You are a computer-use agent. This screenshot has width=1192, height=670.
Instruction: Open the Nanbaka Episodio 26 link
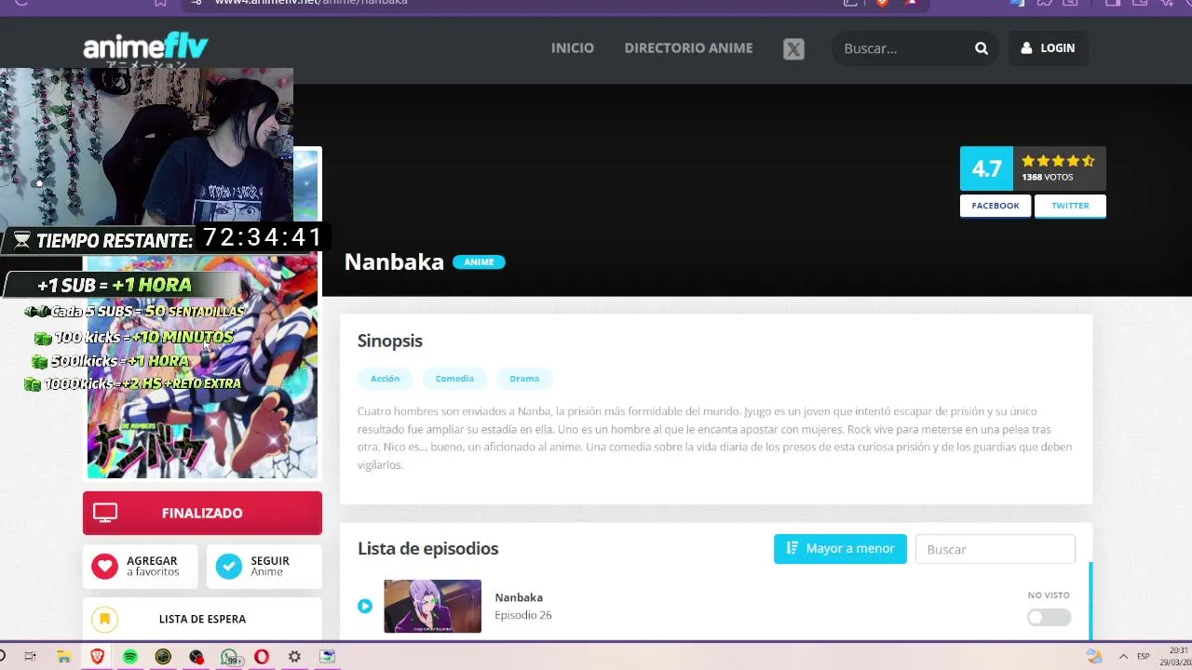pos(523,606)
